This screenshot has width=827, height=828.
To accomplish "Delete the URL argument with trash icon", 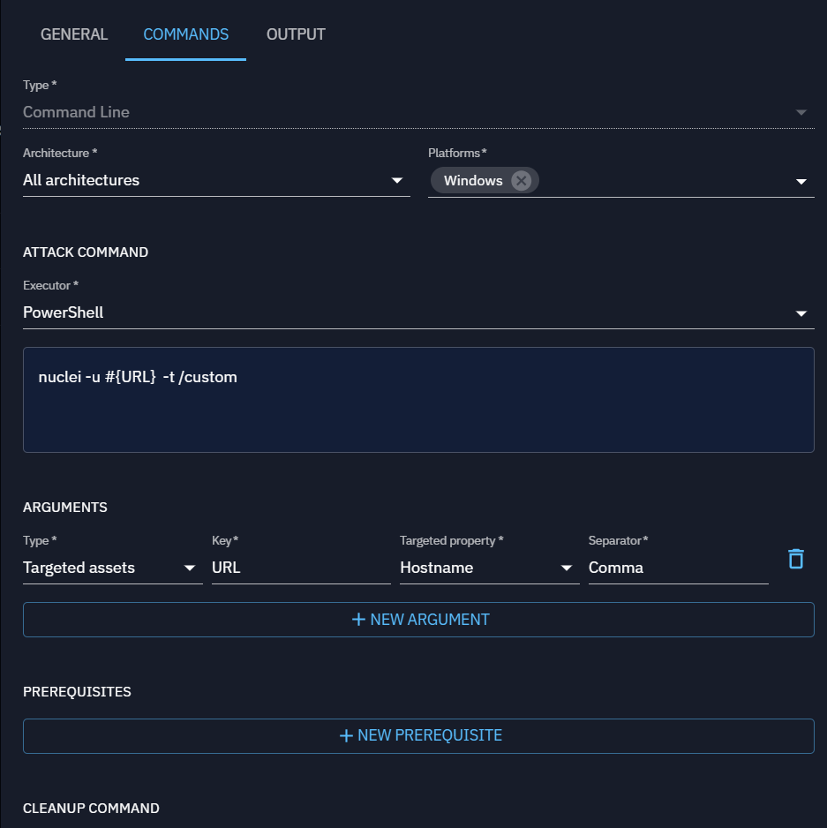I will coord(795,559).
